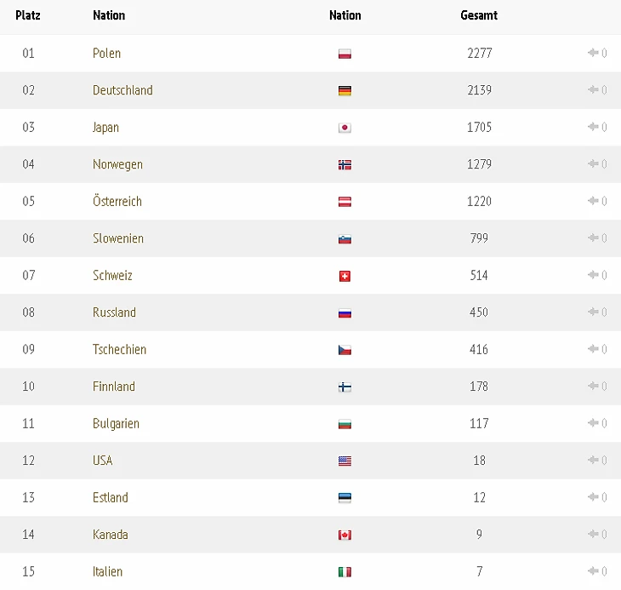Open the Russland nation link
This screenshot has width=621, height=590.
[114, 312]
